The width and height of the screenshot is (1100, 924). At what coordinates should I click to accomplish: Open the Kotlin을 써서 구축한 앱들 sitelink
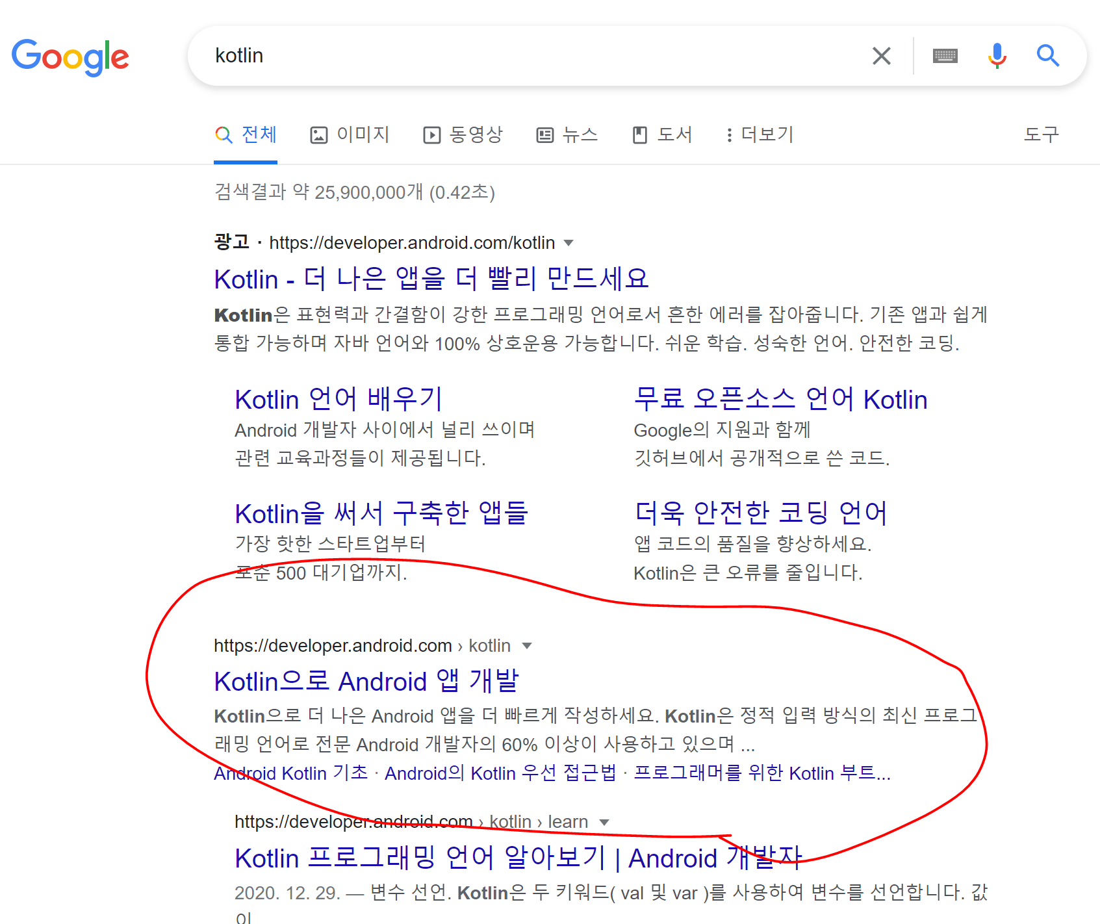381,513
